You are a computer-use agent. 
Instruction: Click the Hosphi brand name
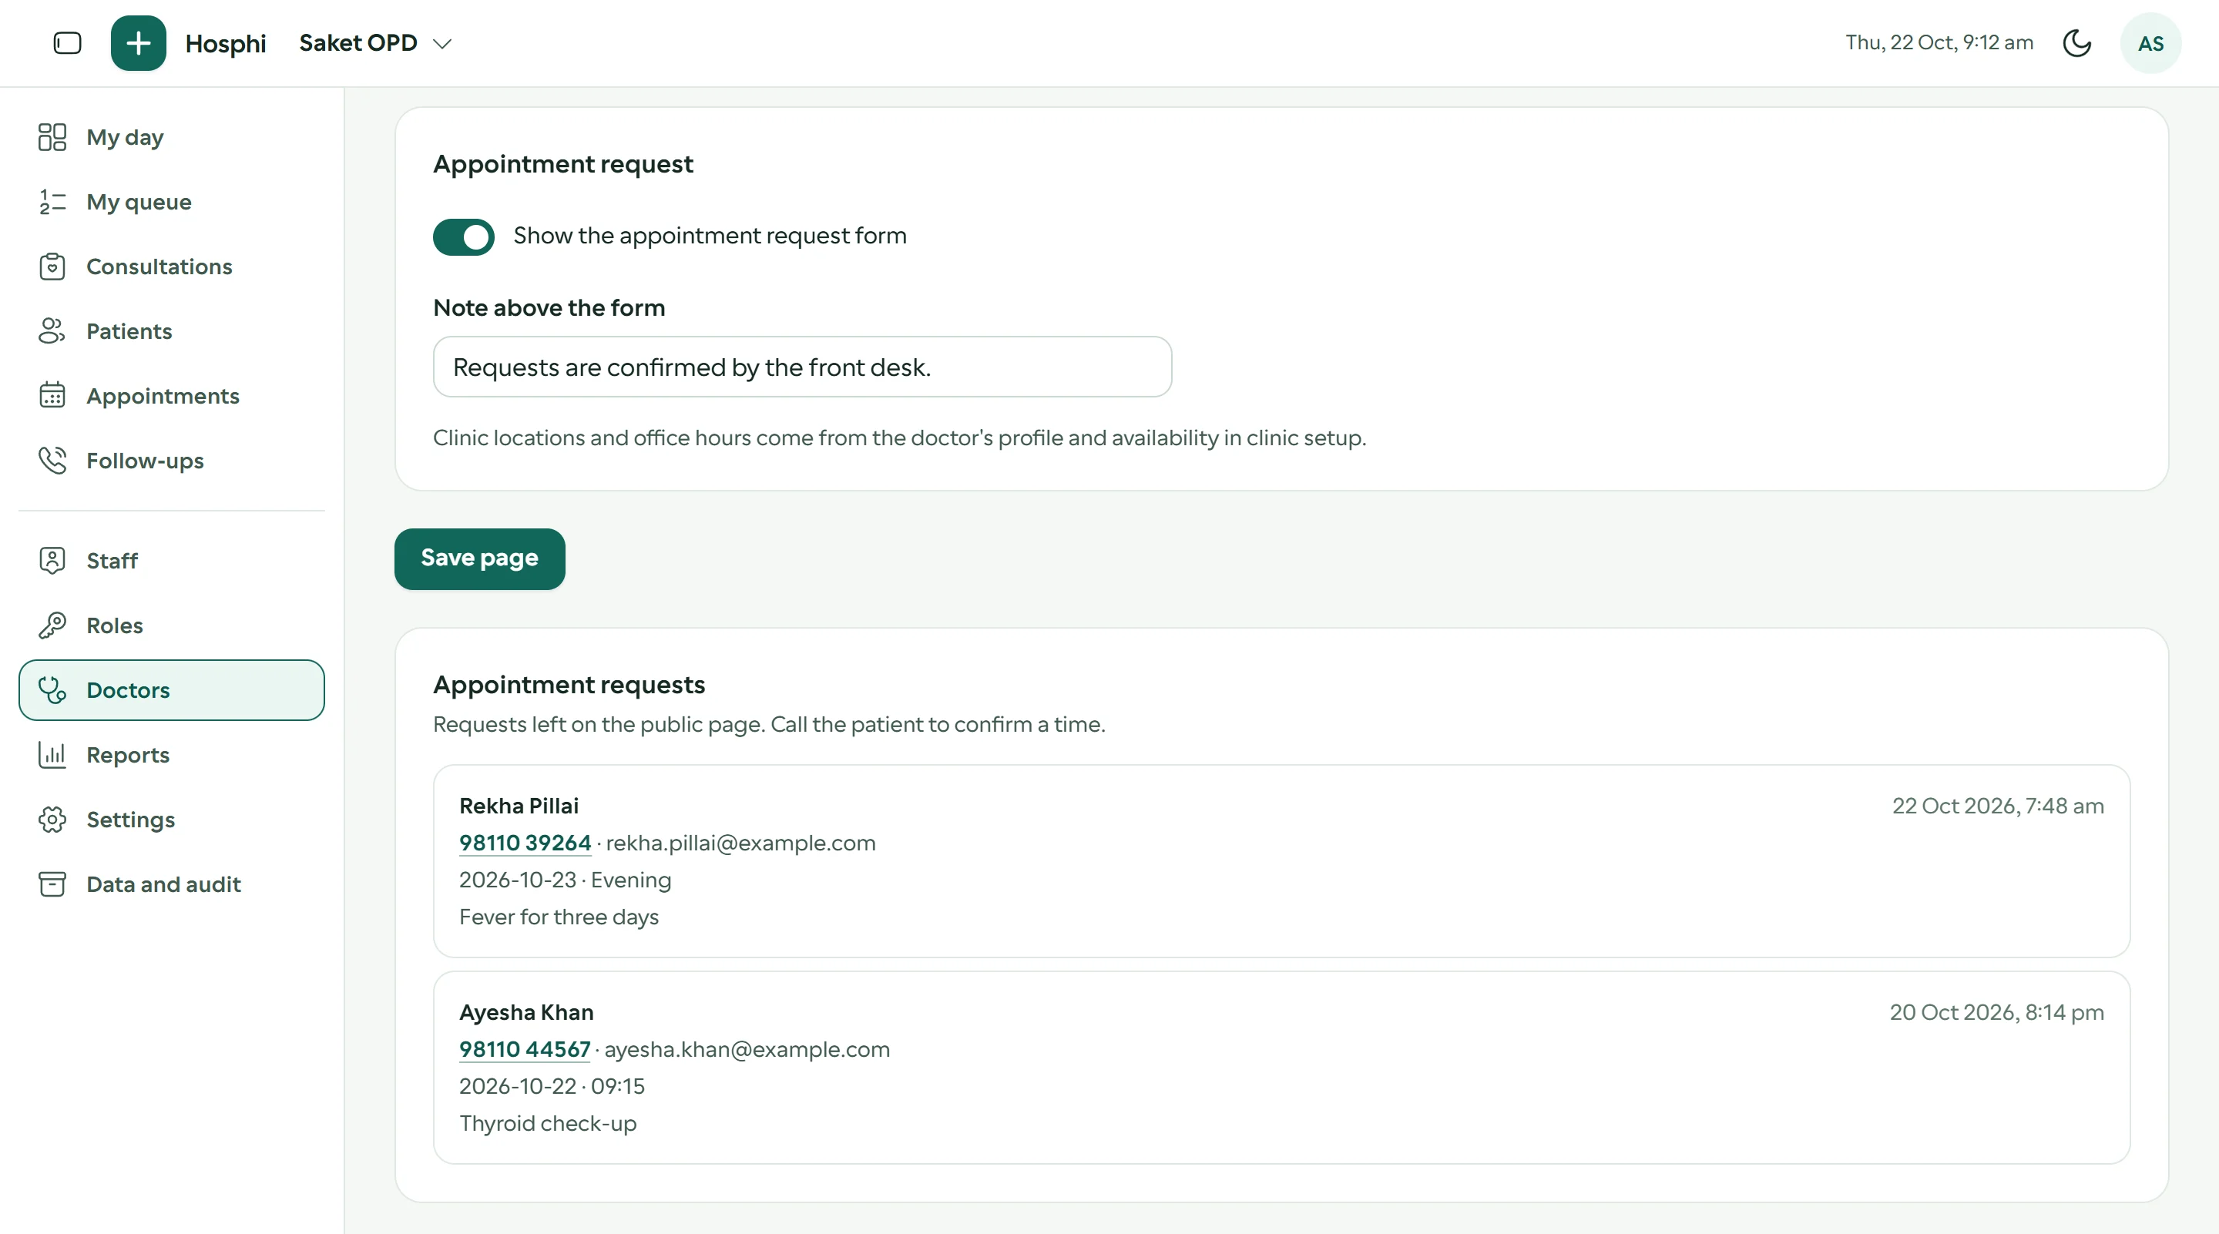tap(226, 43)
